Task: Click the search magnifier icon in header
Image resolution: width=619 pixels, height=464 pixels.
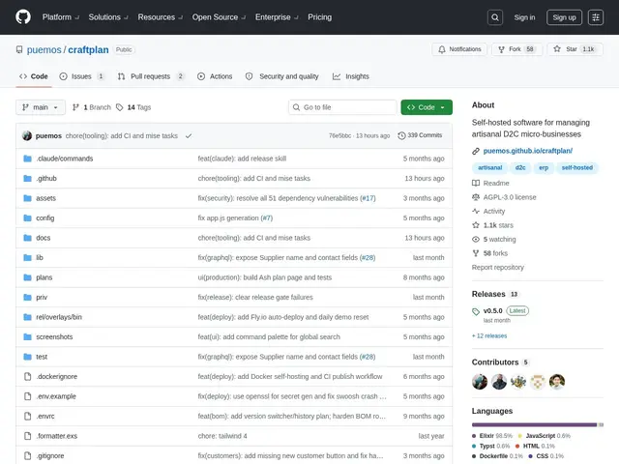Action: click(x=494, y=17)
